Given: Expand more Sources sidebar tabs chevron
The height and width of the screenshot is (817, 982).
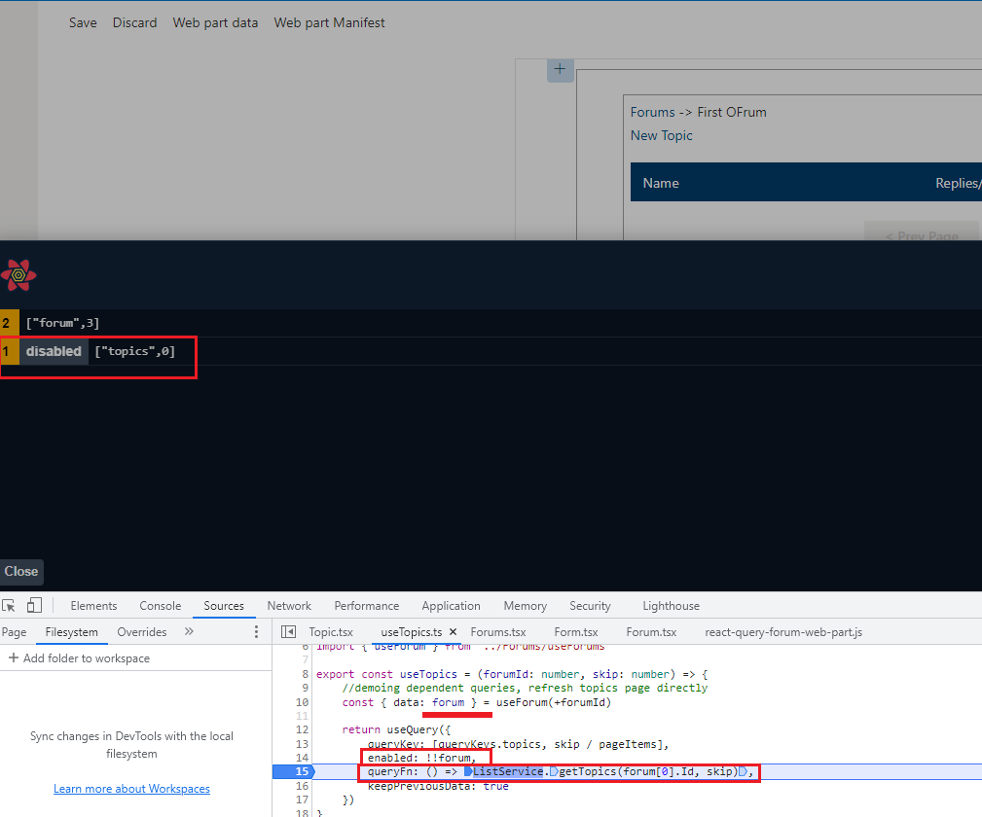Looking at the screenshot, I should coord(189,631).
